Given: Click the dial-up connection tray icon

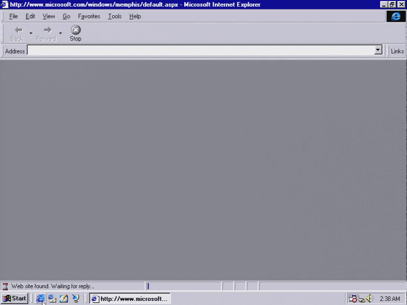Looking at the screenshot, I should [x=361, y=299].
